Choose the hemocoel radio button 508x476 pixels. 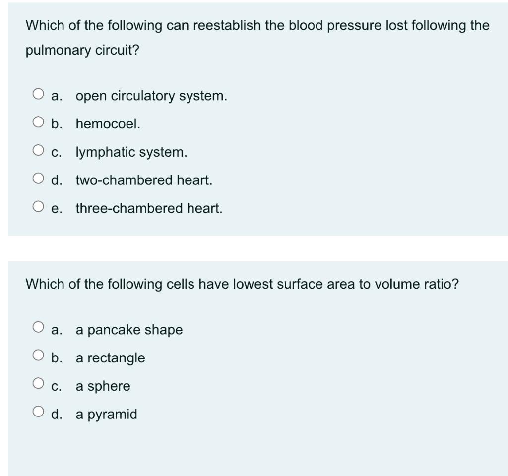38,123
